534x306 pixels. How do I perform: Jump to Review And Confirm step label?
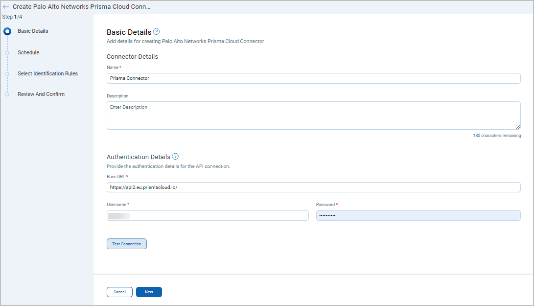(x=41, y=94)
